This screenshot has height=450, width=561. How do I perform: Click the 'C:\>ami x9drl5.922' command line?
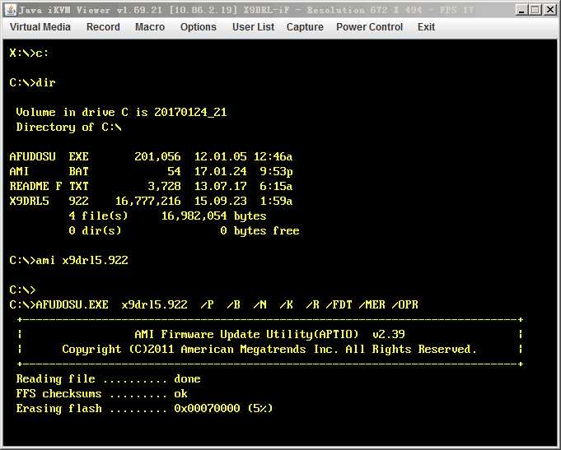coord(68,260)
